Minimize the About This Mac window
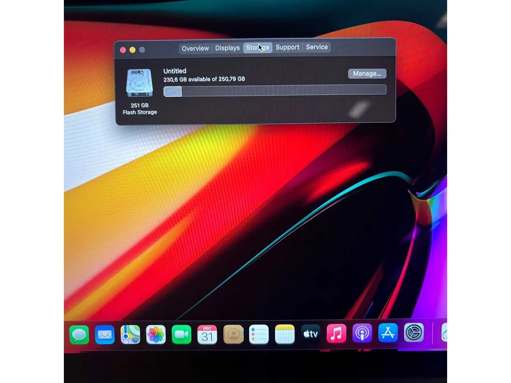The width and height of the screenshot is (511, 383). [133, 50]
